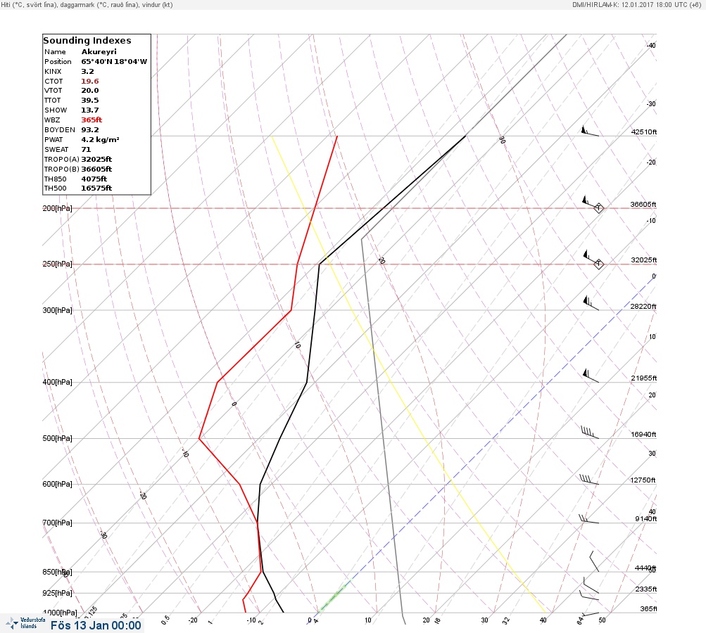Click the 600[hPa] pressure level label

[57, 484]
